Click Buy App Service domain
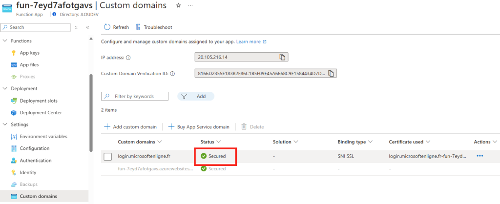This screenshot has height=204, width=500. [199, 127]
